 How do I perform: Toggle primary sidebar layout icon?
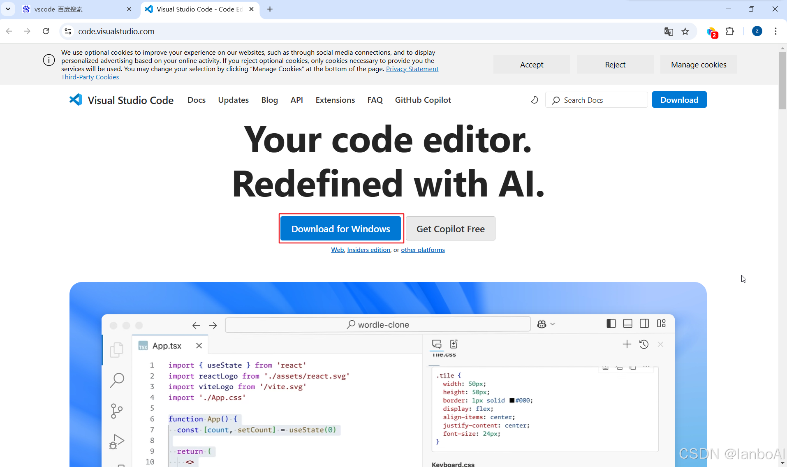[x=611, y=324]
